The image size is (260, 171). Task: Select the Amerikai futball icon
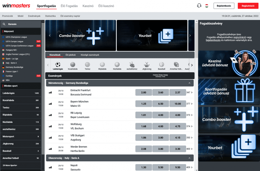[x=176, y=64]
